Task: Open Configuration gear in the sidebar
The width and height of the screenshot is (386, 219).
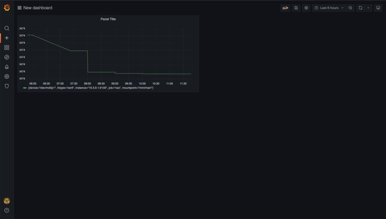Action: tap(7, 77)
